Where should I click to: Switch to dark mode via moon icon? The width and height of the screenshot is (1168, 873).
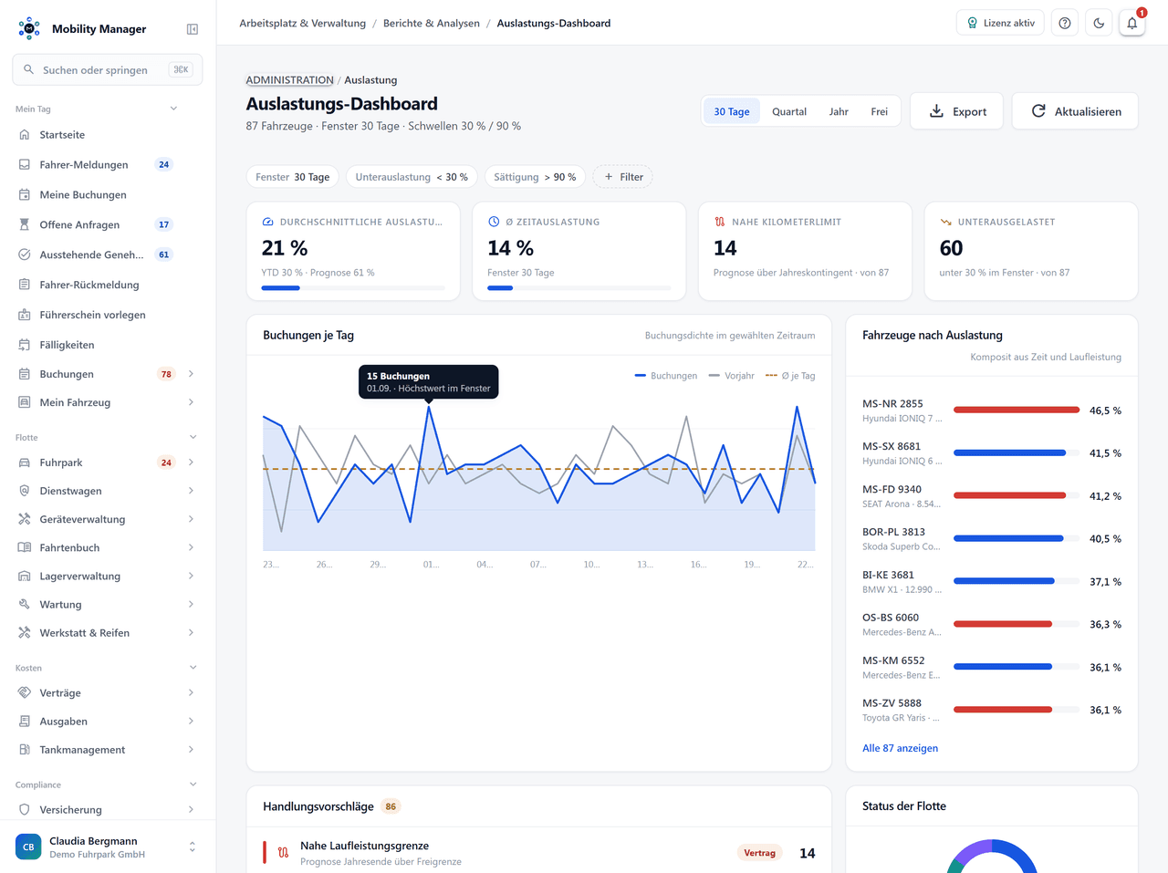tap(1099, 24)
